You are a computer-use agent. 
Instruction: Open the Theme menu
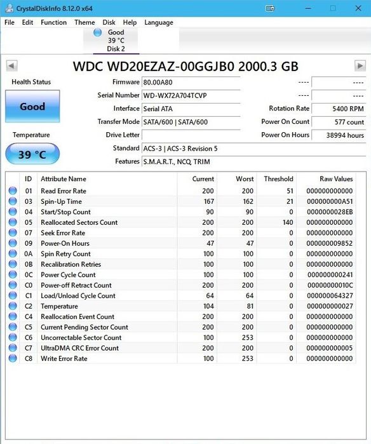coord(84,22)
